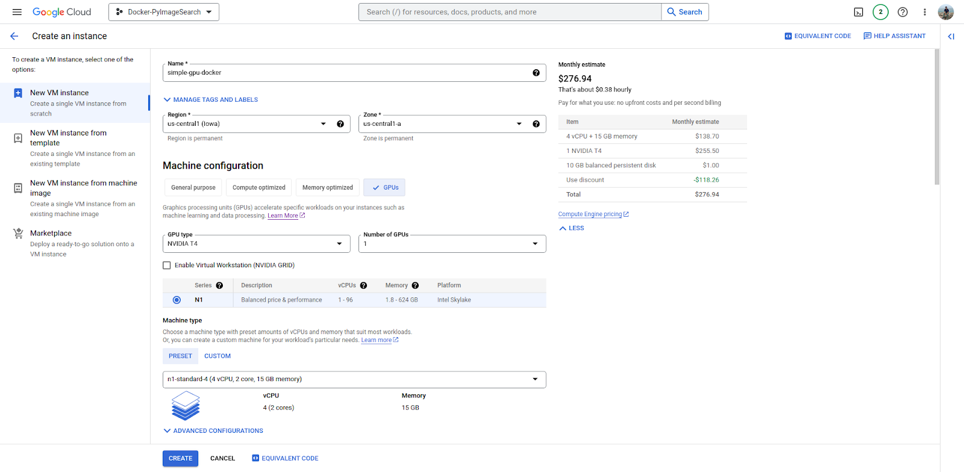Viewport: 964px width, 472px height.
Task: Click the CANCEL button
Action: [x=222, y=459]
